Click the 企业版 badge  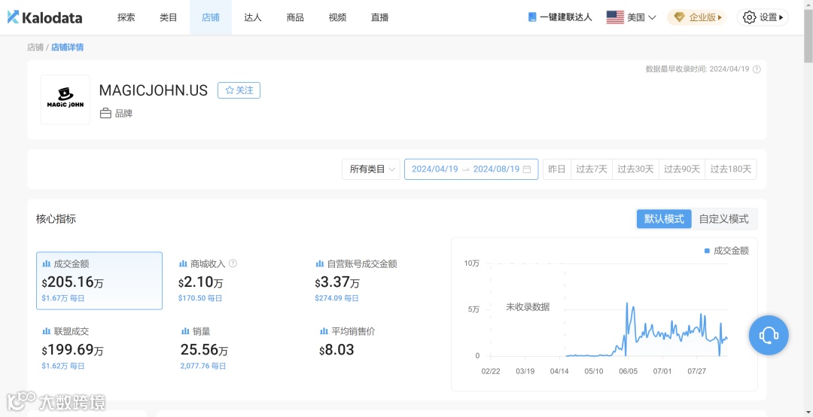coord(697,17)
